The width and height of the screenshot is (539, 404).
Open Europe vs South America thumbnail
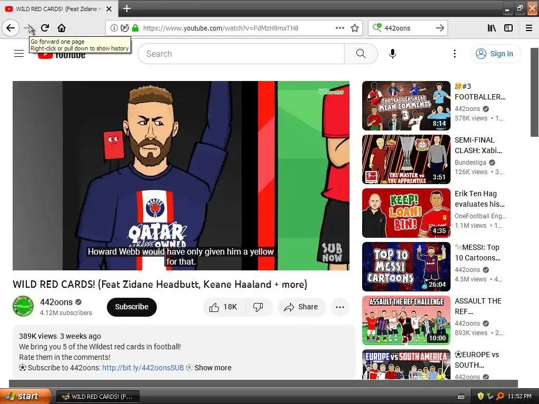click(406, 365)
